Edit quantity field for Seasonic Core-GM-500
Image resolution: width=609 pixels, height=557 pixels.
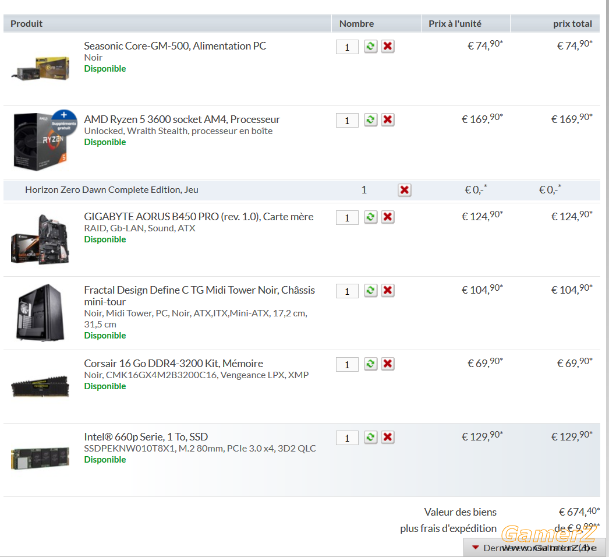pyautogui.click(x=347, y=47)
